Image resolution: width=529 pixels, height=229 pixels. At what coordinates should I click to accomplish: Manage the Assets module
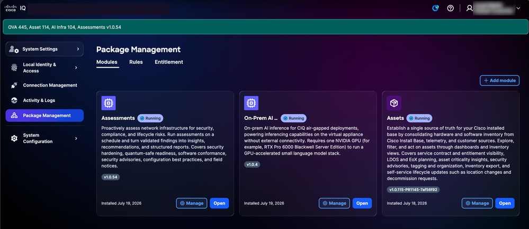click(477, 203)
